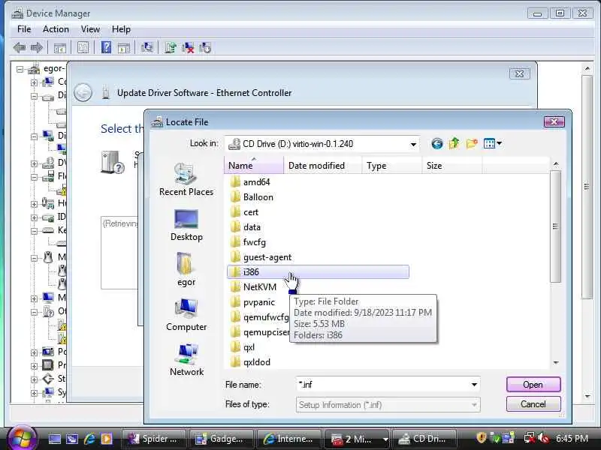Sort by Date modified column header
The image size is (601, 450).
323,165
